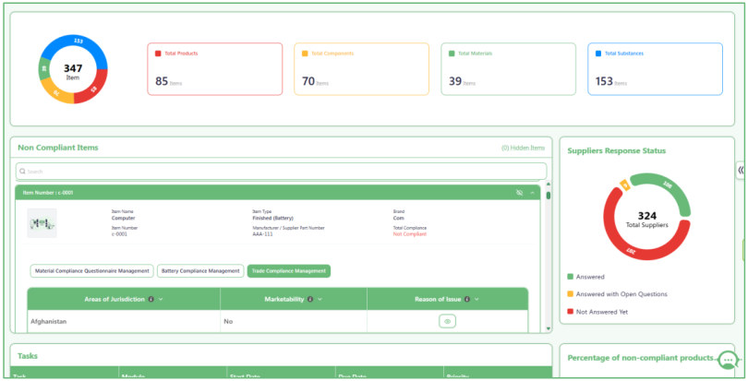The width and height of the screenshot is (748, 381).
Task: Click red segment of items donut
Action: (92, 88)
